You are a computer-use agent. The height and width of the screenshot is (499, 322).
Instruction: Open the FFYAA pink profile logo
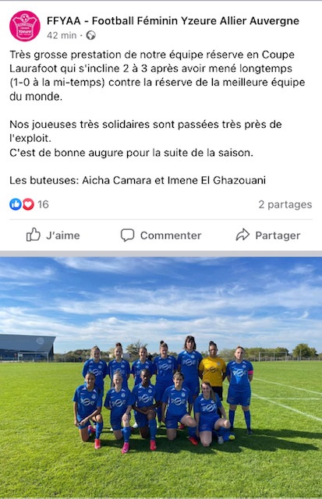coord(25,26)
